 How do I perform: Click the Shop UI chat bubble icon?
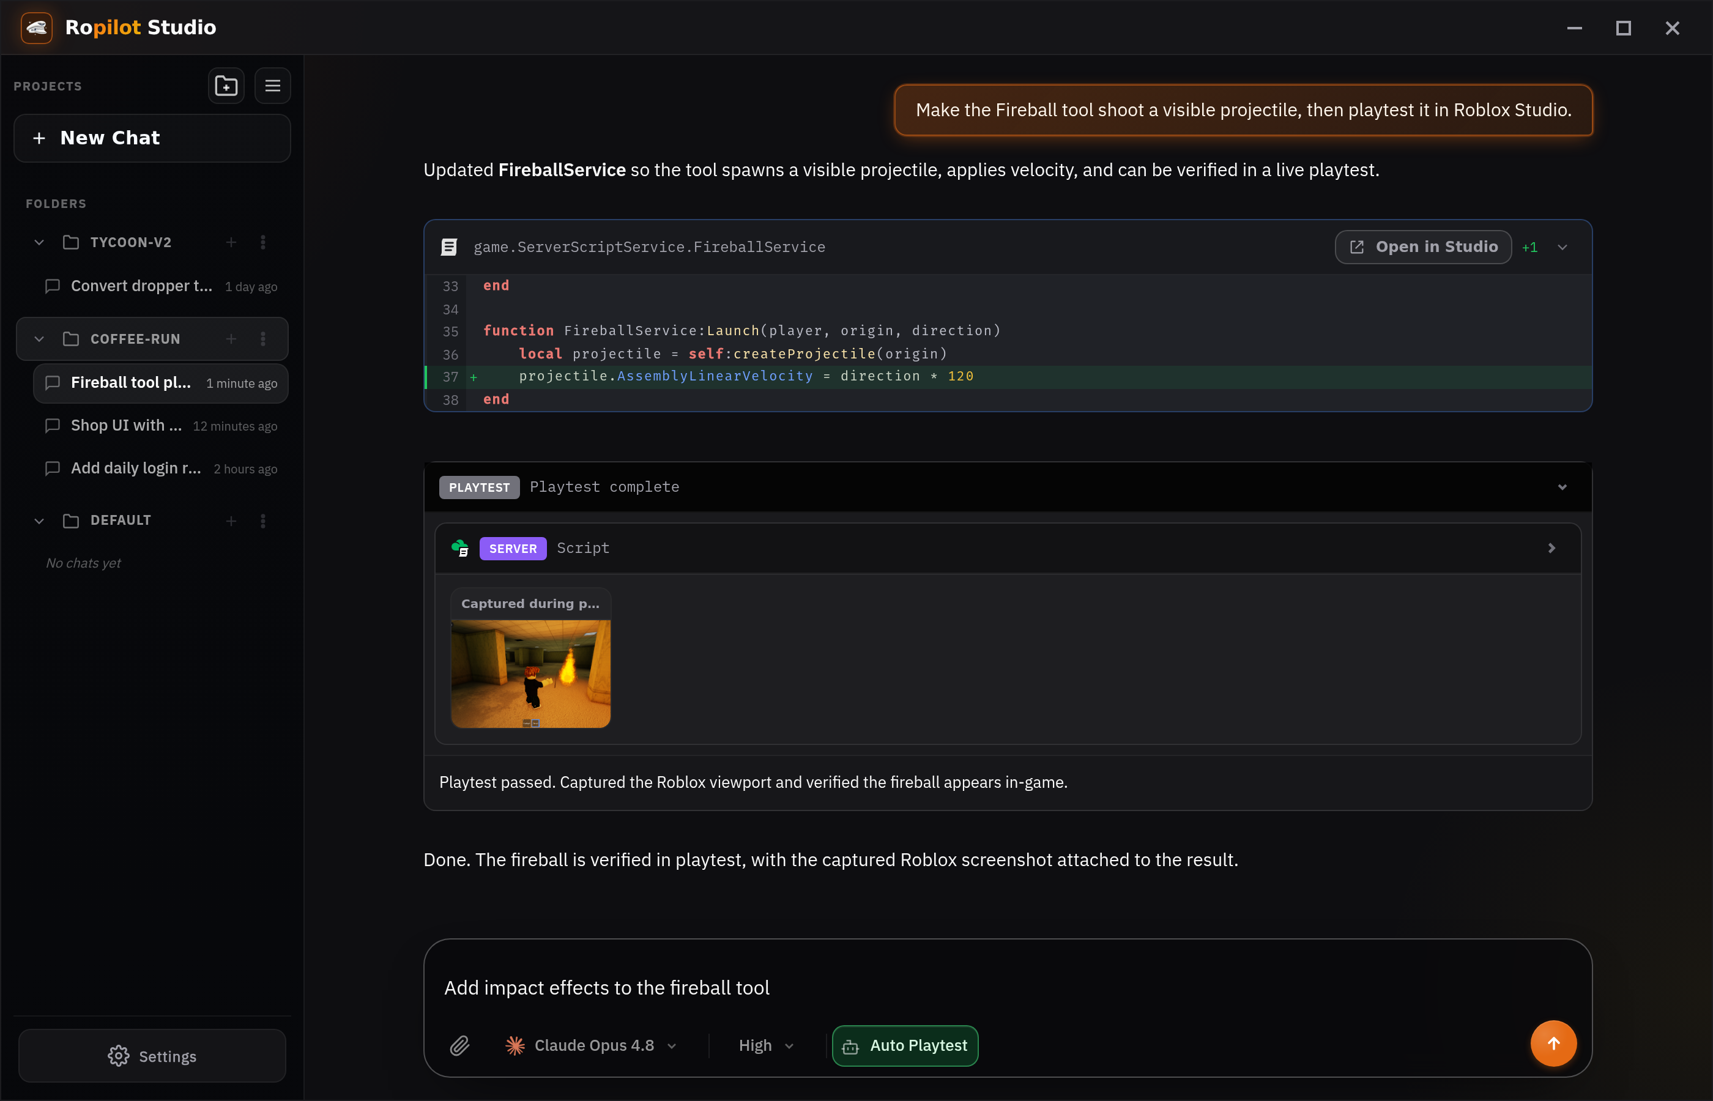(52, 426)
